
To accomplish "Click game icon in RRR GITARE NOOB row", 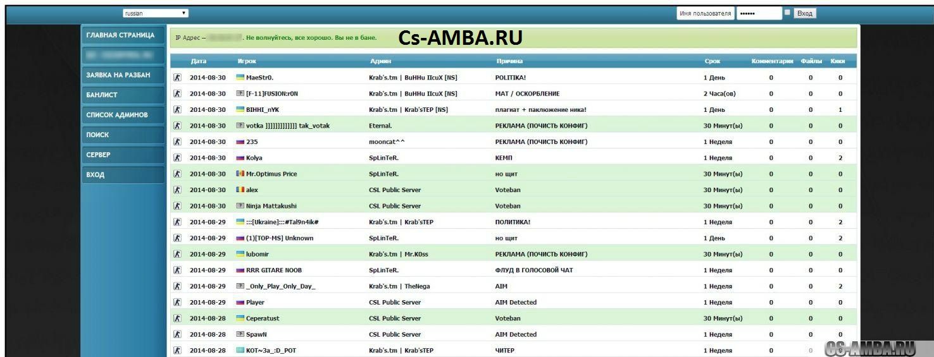I will [178, 270].
